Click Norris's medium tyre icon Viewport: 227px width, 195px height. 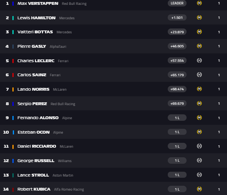[x=199, y=89]
